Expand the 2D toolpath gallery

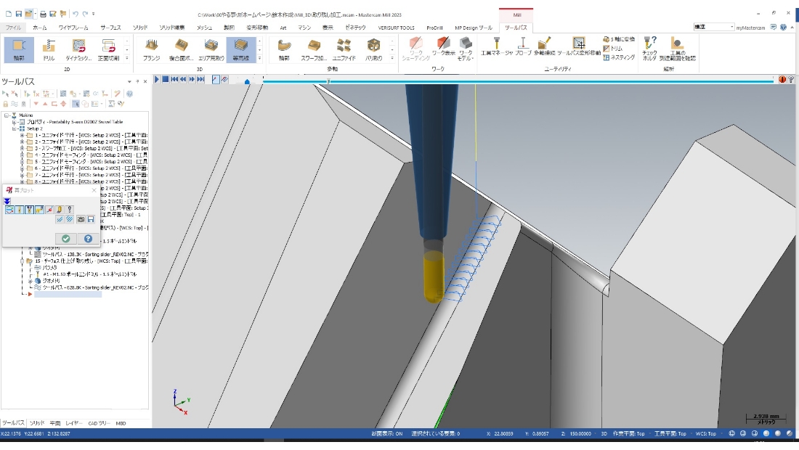click(127, 59)
